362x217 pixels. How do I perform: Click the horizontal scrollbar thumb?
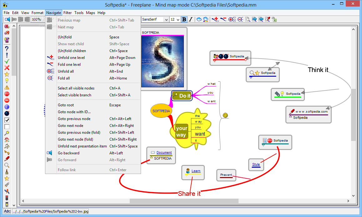coord(184,201)
